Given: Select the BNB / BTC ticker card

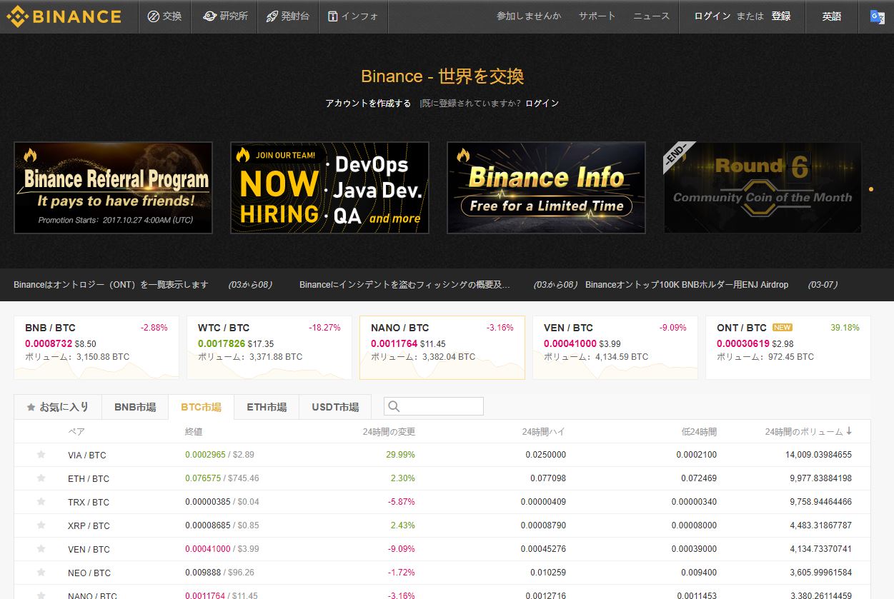Looking at the screenshot, I should click(x=96, y=348).
